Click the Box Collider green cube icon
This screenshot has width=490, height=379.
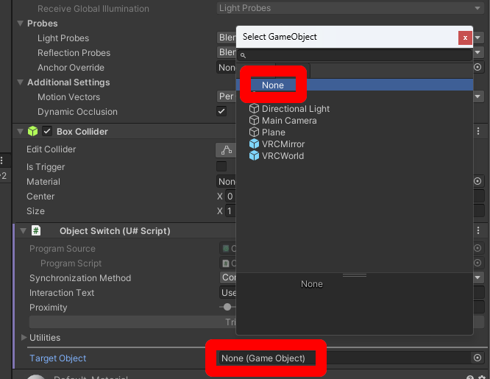coord(32,131)
